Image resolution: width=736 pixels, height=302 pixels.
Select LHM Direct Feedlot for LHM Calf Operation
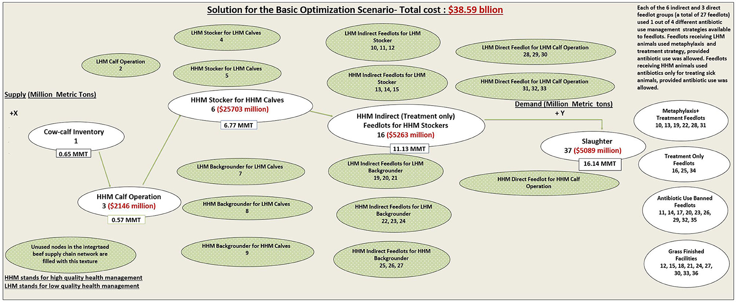pos(535,51)
